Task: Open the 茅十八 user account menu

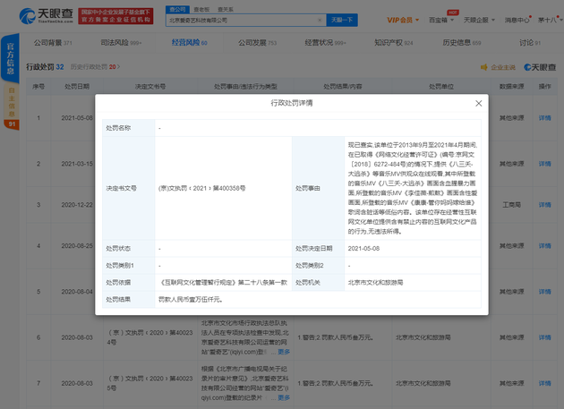Action: pyautogui.click(x=550, y=21)
